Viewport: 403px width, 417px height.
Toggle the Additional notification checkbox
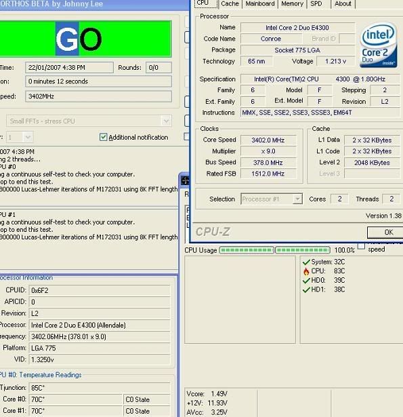[103, 137]
